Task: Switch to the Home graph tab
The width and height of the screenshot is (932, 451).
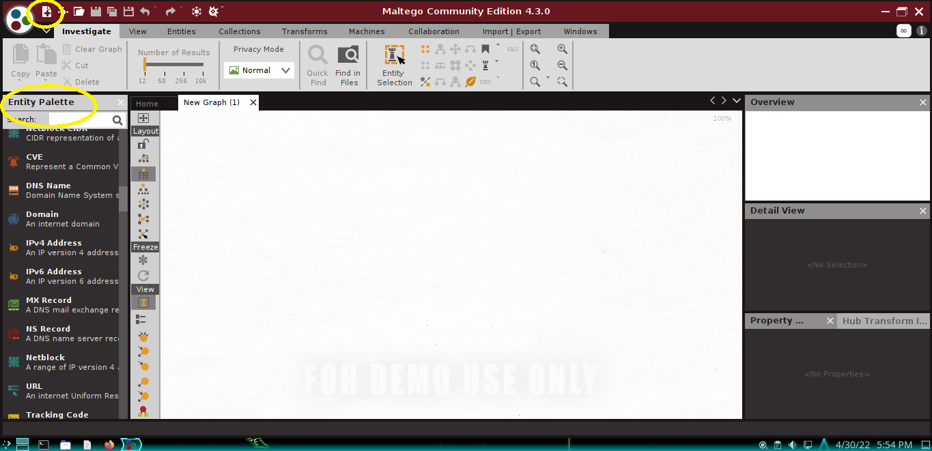Action: point(147,104)
